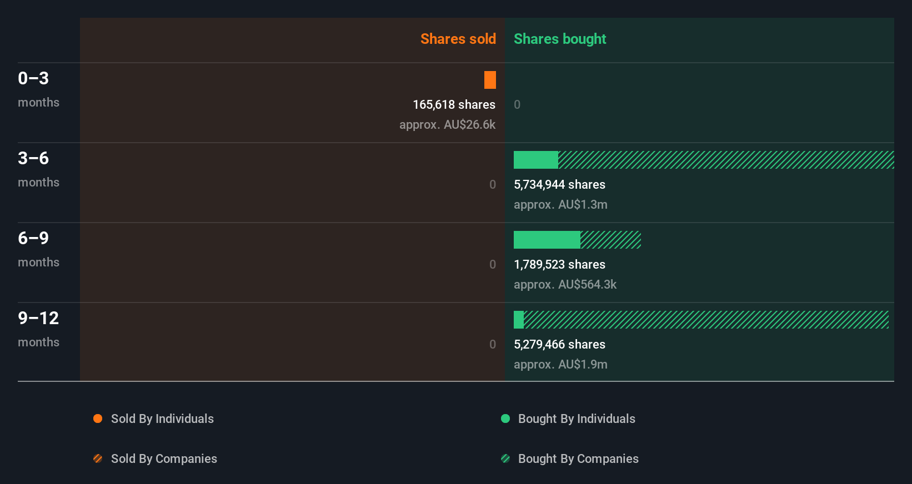This screenshot has height=484, width=912.
Task: Click the orange 0–3 months sold bar
Action: click(490, 80)
